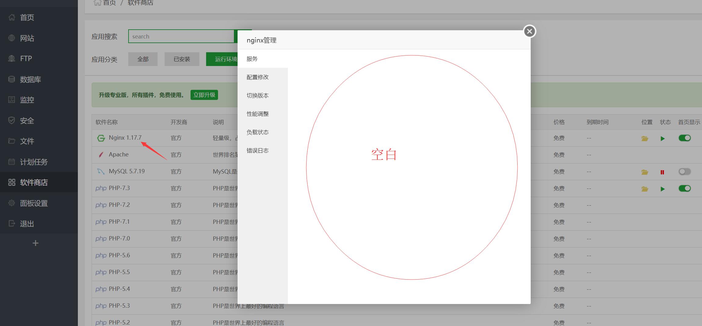
Task: Toggle Nginx 首页显示 switch
Action: 685,138
